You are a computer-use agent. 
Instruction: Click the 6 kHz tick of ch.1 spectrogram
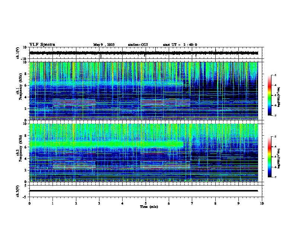point(26,85)
